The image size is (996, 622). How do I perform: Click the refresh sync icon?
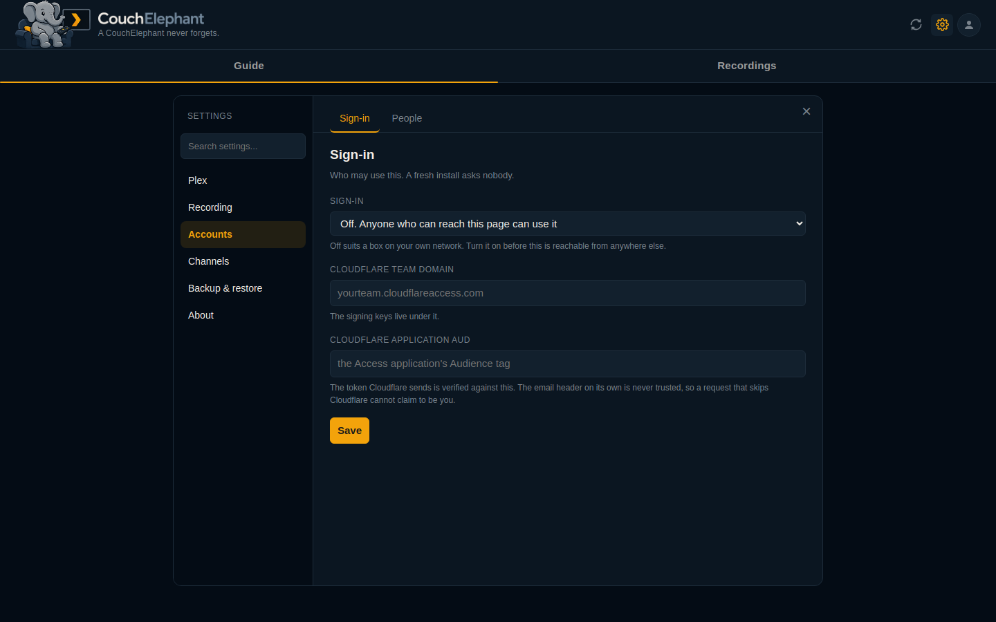point(916,25)
